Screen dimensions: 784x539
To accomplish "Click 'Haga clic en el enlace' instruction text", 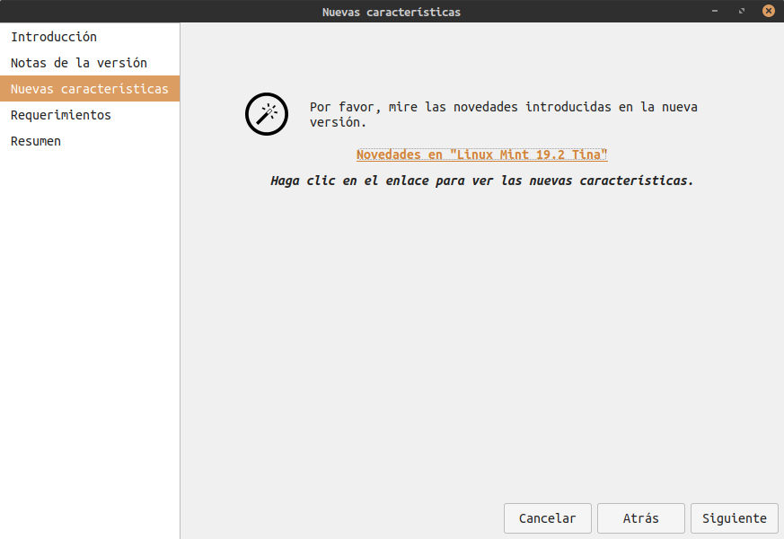I will (x=482, y=181).
